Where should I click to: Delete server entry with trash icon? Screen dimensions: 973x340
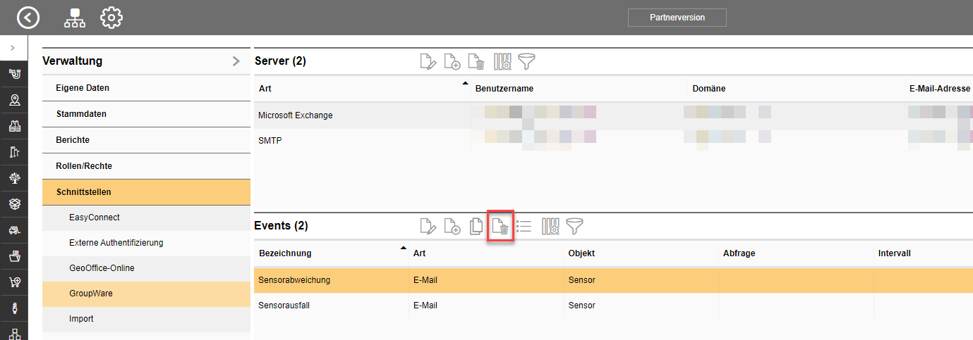point(476,62)
